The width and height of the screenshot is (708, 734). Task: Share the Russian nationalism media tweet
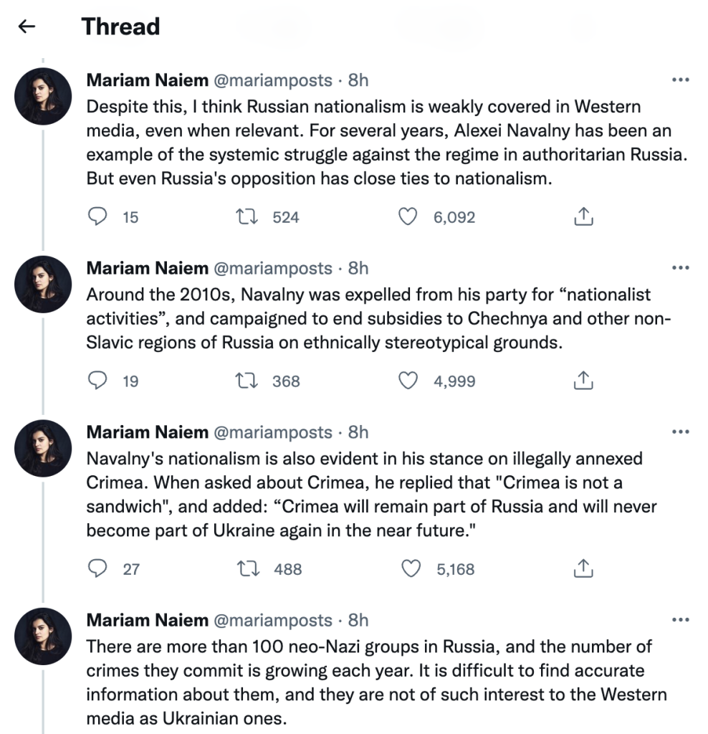coord(583,216)
